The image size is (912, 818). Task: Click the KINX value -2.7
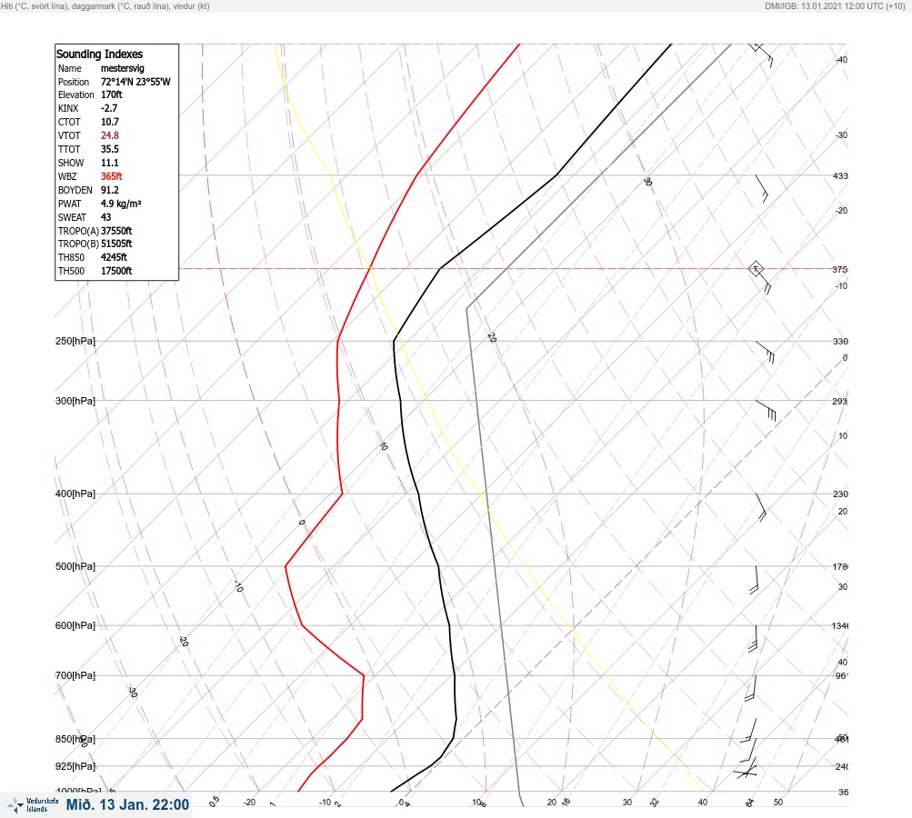tap(109, 108)
